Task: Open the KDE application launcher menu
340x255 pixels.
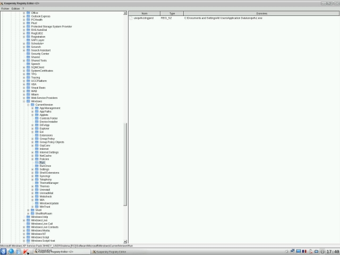Action: click(x=3, y=251)
